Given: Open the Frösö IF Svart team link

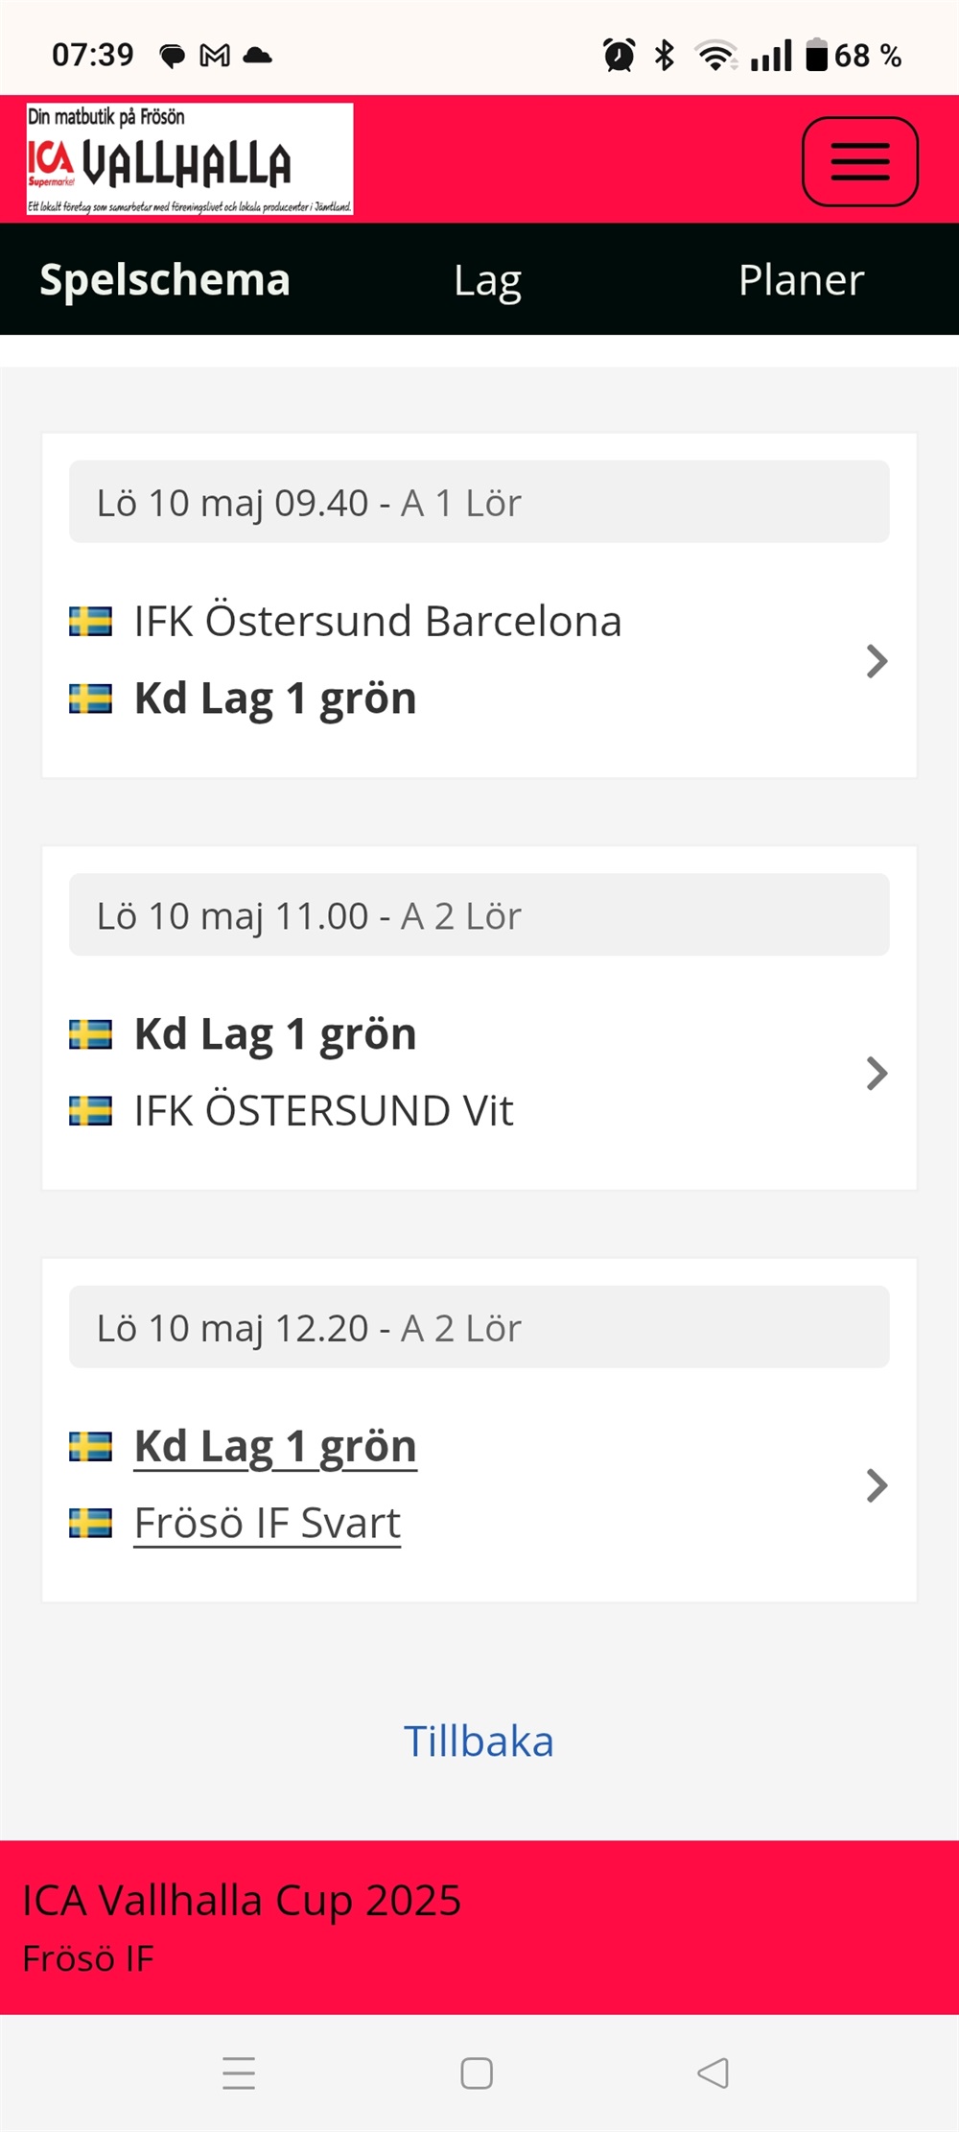Looking at the screenshot, I should tap(267, 1523).
